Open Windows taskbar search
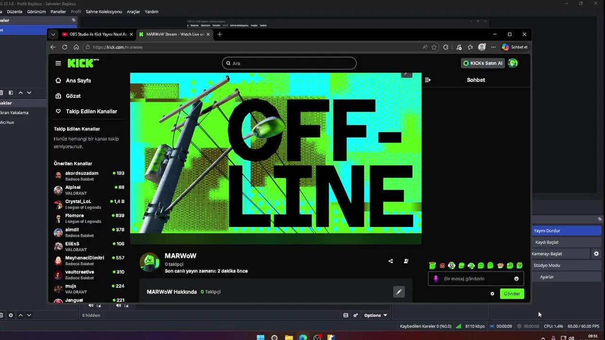 275,338
